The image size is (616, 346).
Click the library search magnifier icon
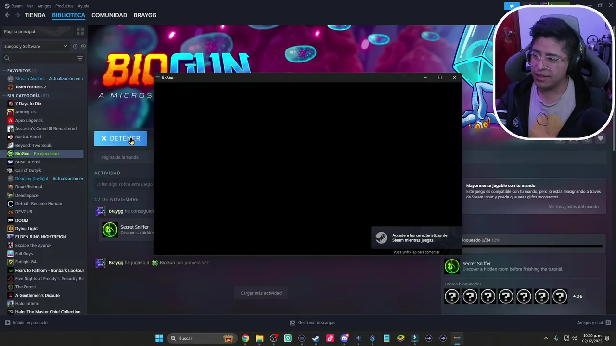click(7, 58)
